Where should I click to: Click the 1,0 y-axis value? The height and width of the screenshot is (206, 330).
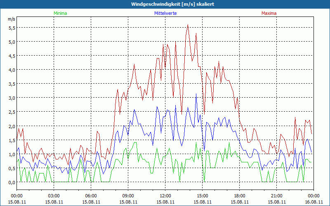coord(12,154)
